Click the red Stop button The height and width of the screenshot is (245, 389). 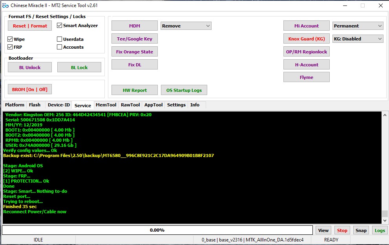342,230
